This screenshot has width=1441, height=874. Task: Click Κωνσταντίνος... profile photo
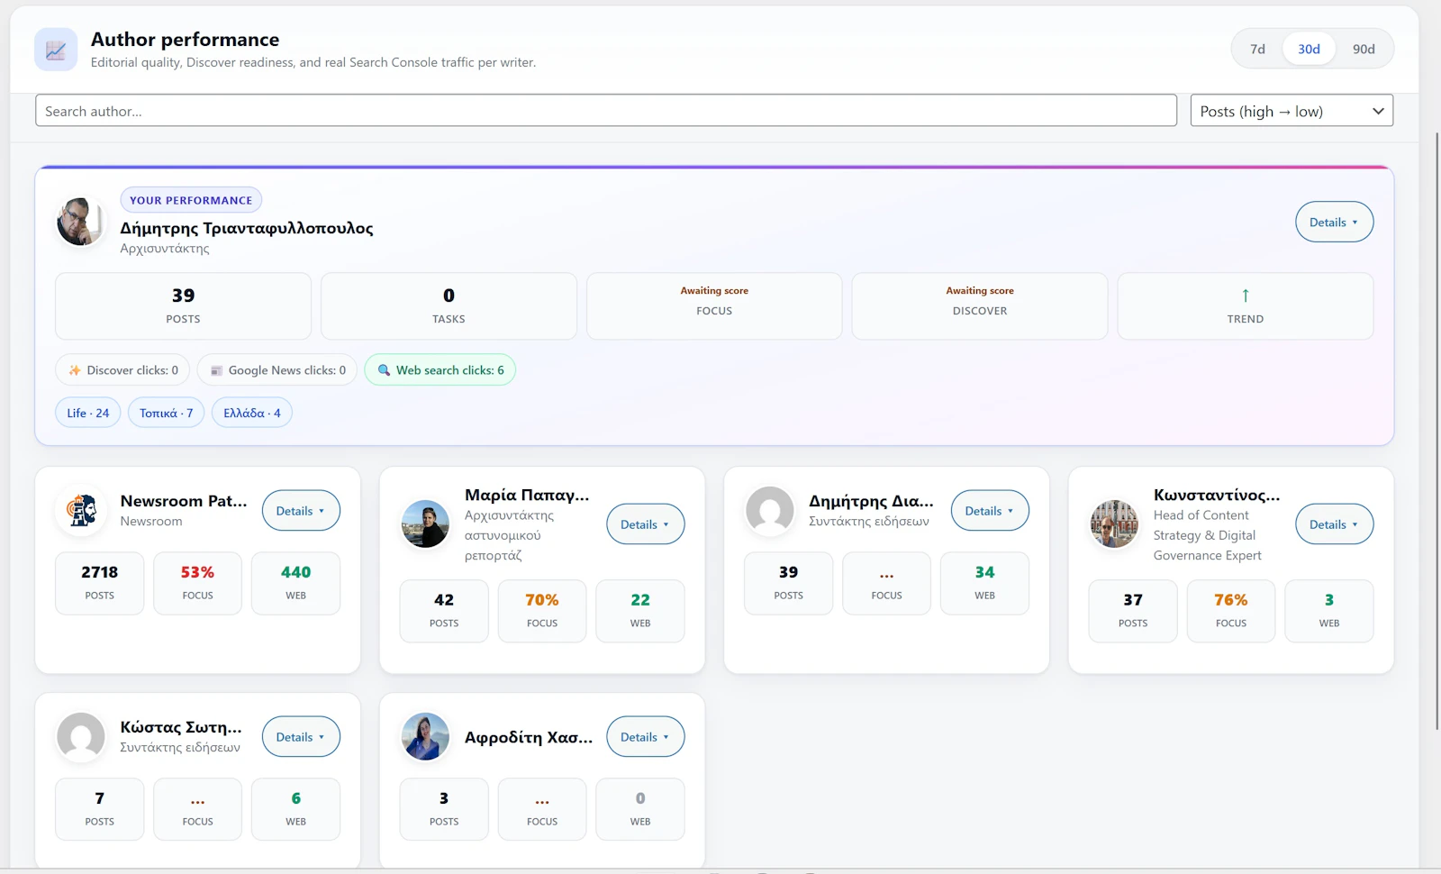pos(1114,523)
